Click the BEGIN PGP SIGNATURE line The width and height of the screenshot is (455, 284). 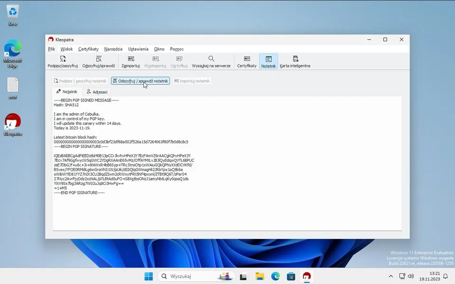click(81, 147)
